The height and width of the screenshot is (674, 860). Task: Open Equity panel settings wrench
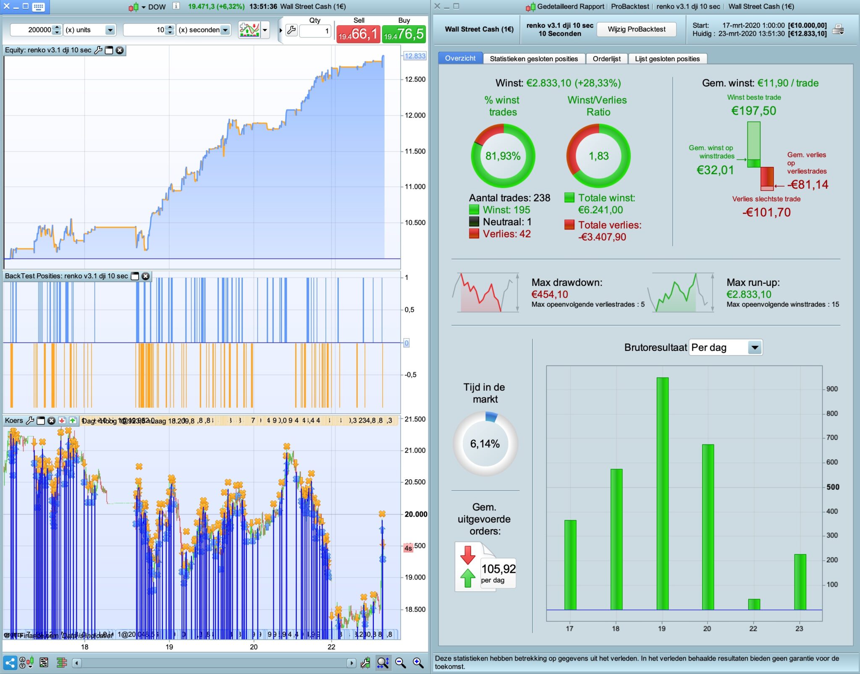click(98, 50)
